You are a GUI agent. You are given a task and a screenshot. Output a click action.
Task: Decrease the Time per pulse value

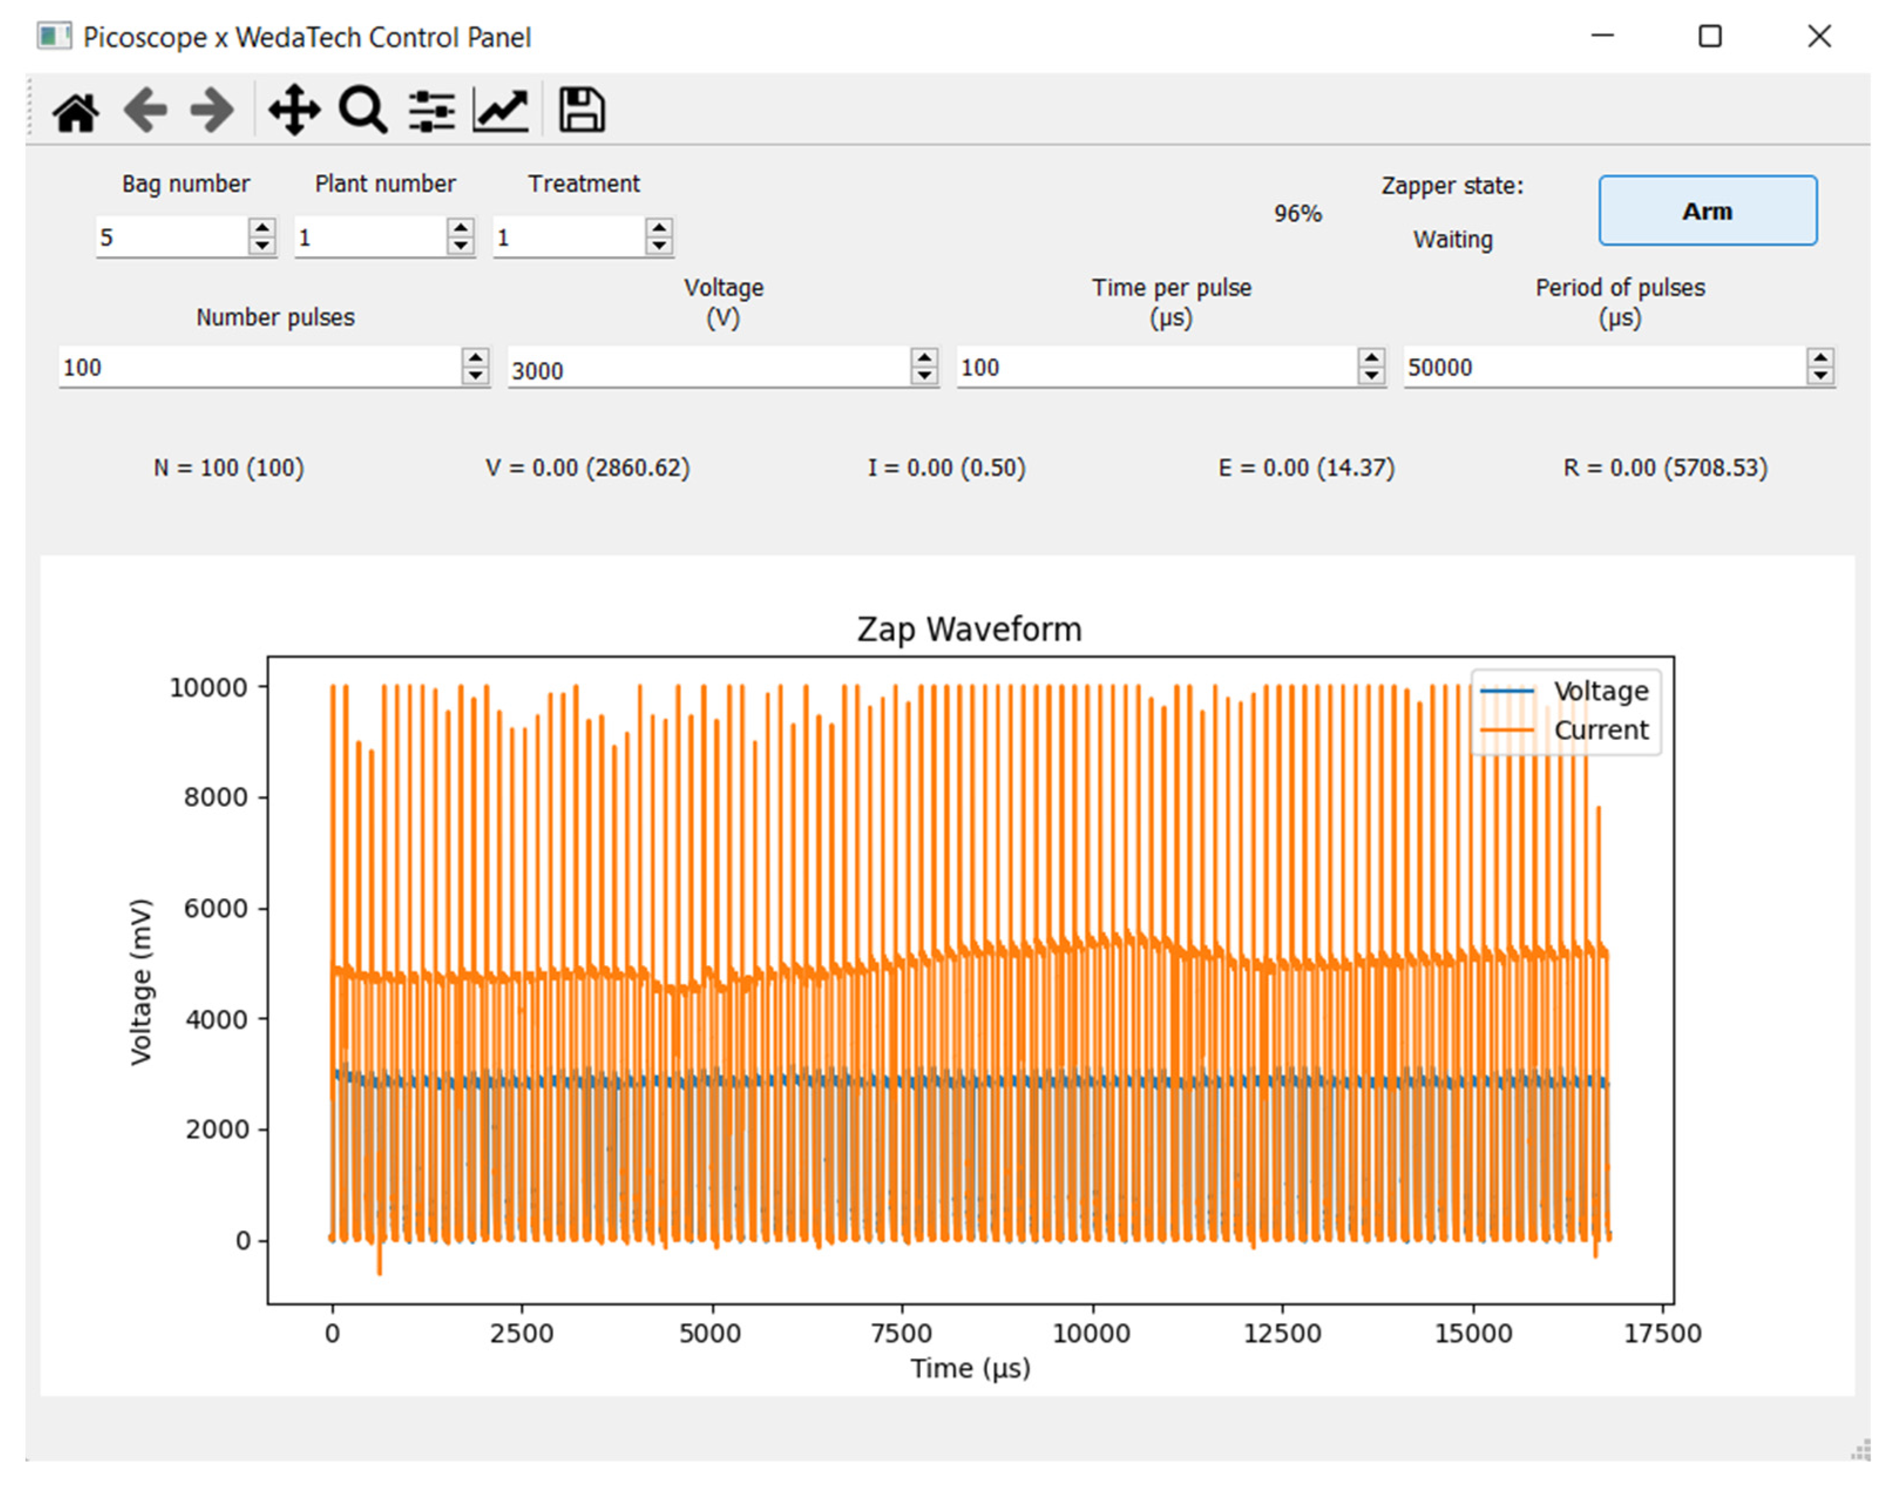click(1371, 376)
